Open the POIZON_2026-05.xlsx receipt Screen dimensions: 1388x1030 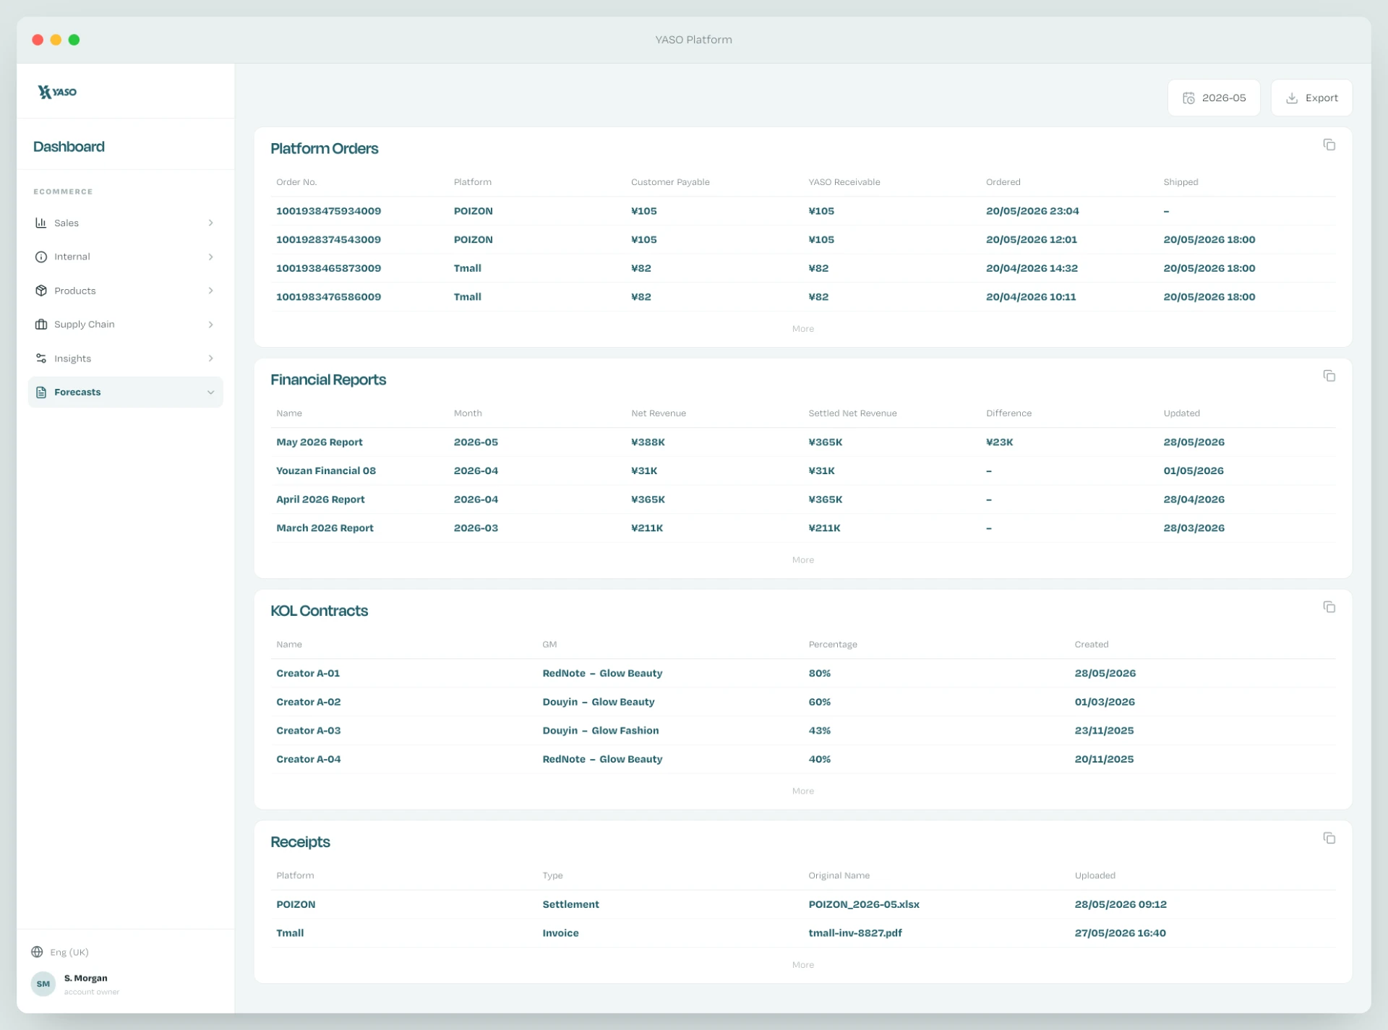[864, 904]
